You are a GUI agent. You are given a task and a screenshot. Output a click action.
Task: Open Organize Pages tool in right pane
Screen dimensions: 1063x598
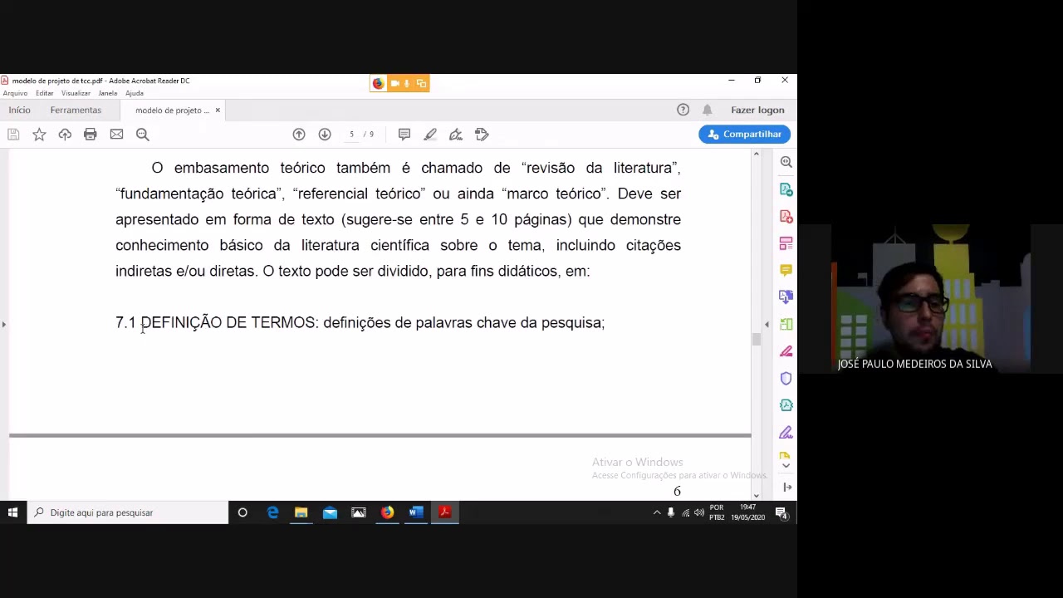pyautogui.click(x=786, y=325)
